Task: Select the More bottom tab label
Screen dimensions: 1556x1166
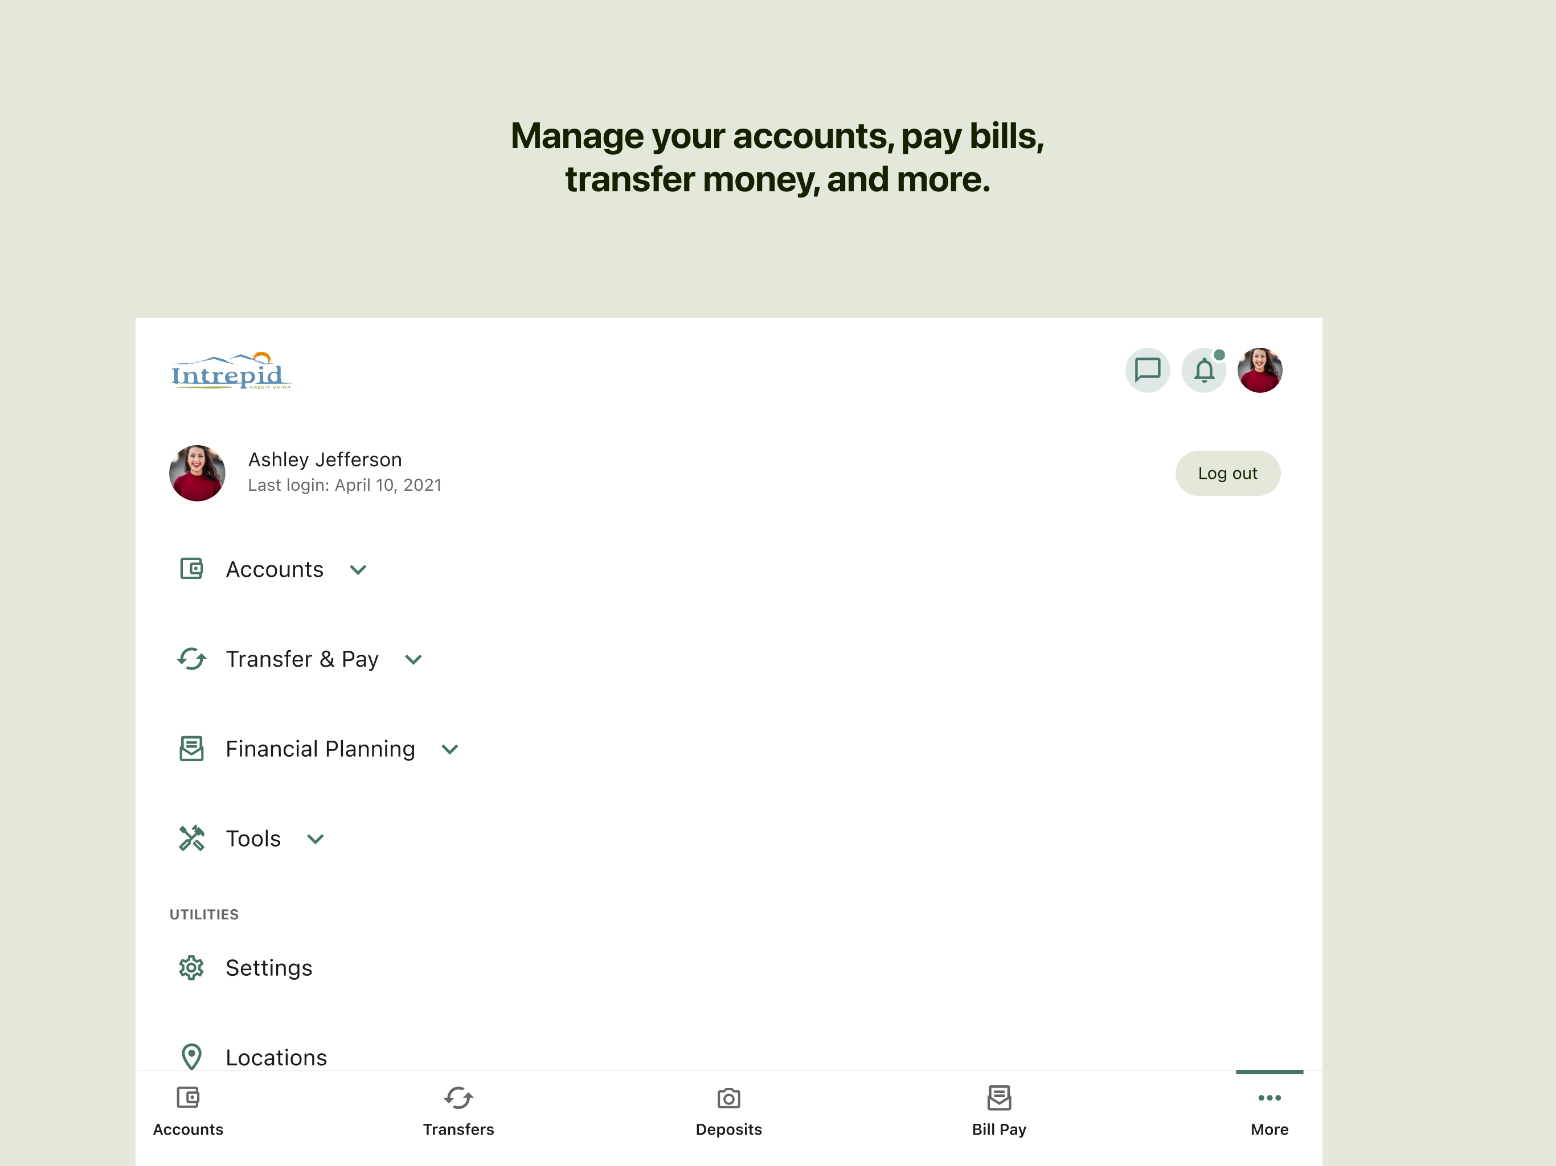Action: click(x=1269, y=1130)
